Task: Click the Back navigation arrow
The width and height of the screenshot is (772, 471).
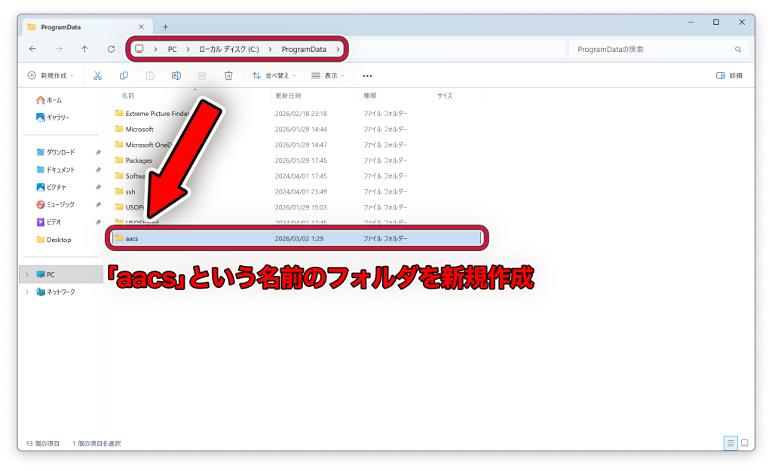Action: (32, 49)
